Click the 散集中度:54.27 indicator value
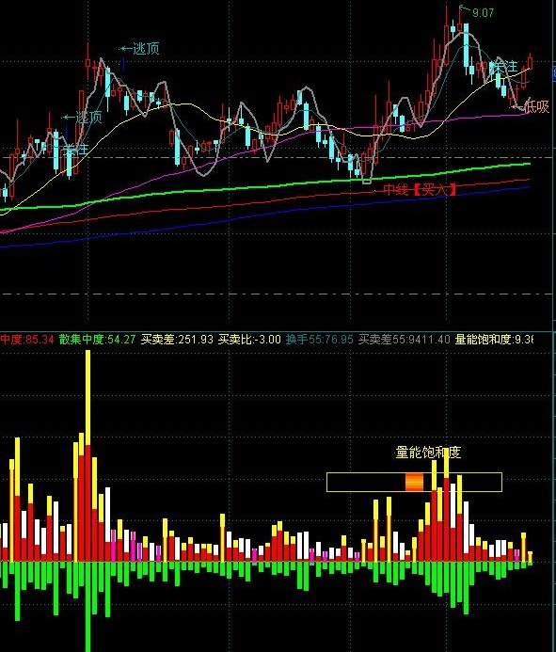 tap(97, 340)
